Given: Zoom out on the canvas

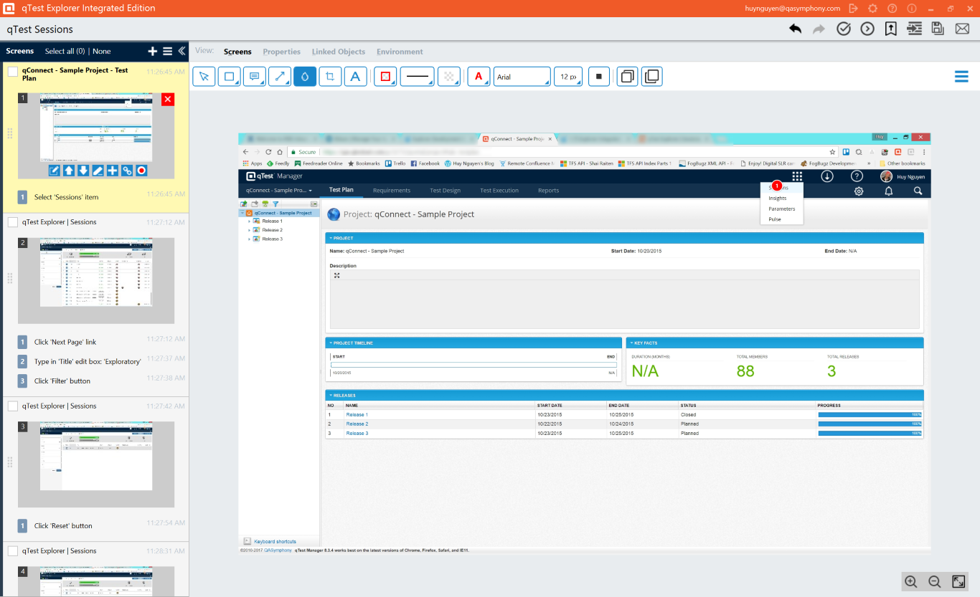Looking at the screenshot, I should (935, 581).
